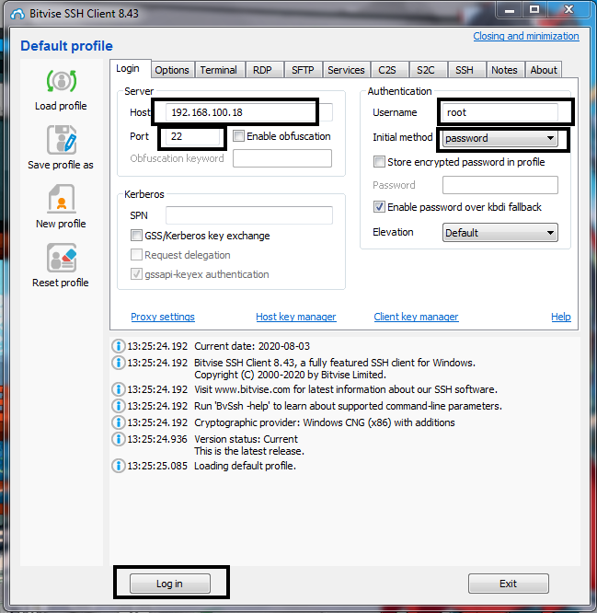The image size is (597, 613).
Task: Uncheck Enable password over kbdi fallback
Action: pos(379,207)
